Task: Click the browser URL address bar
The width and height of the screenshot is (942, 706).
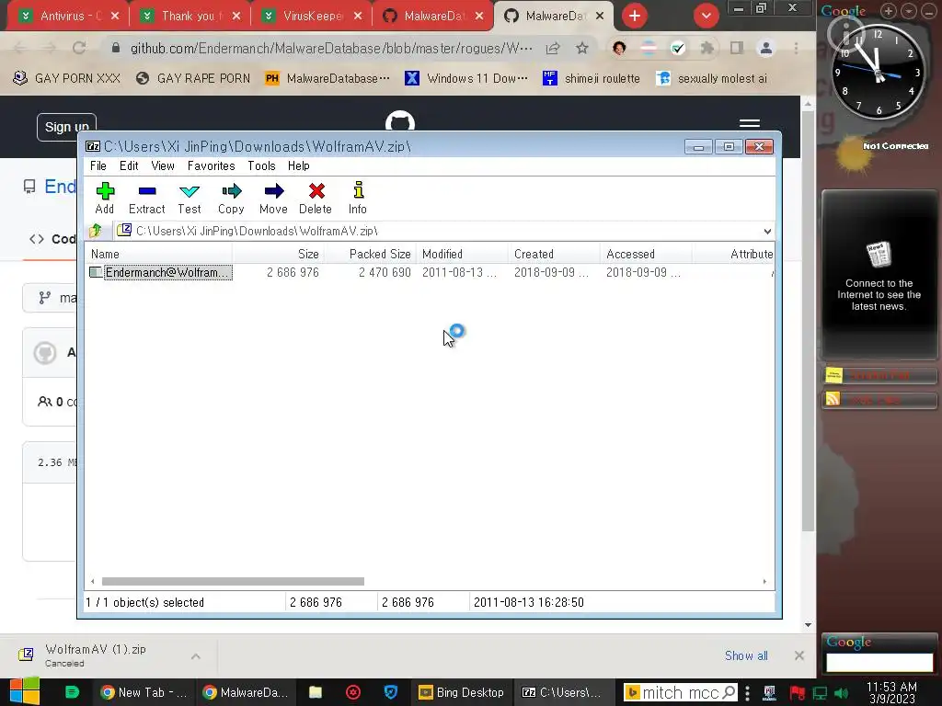Action: [x=330, y=48]
